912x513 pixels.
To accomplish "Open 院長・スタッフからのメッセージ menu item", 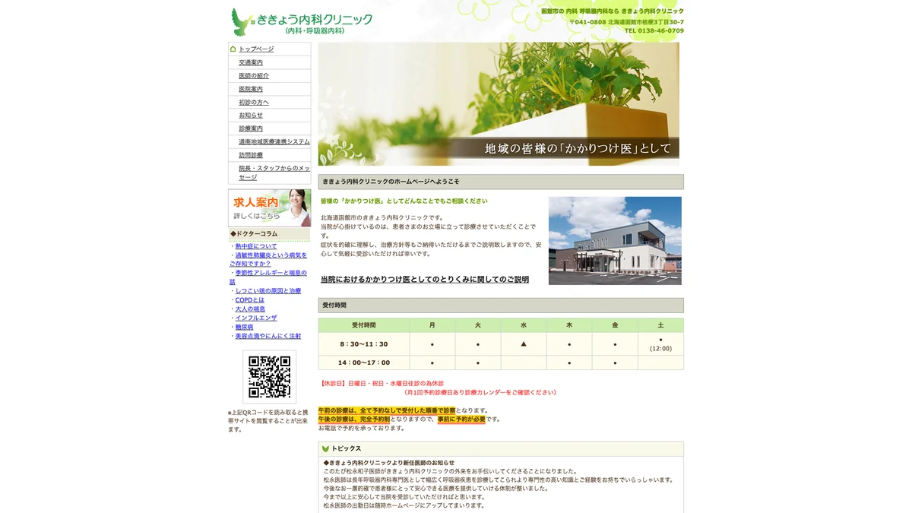I will pos(274,173).
